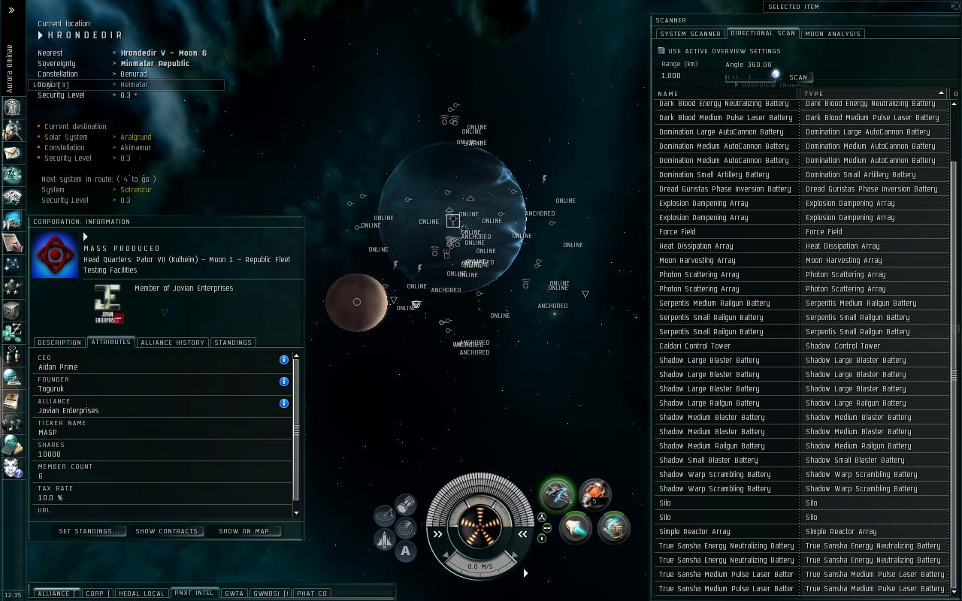Expand the sidebar with the double chevron
The image size is (962, 601).
tap(11, 10)
